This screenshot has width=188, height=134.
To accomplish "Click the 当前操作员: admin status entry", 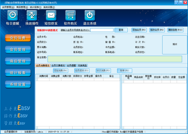I will (x=34, y=132).
